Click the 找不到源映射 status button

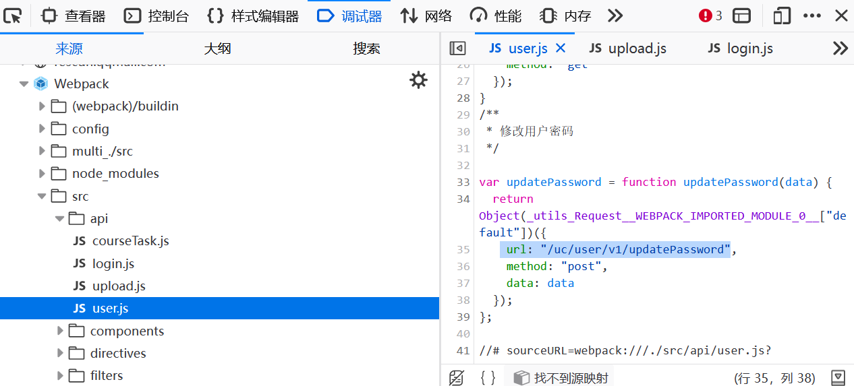(561, 378)
